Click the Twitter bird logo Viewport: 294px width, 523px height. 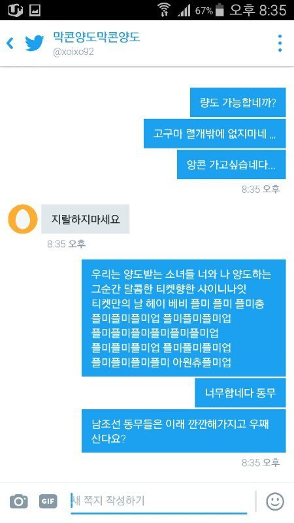point(35,43)
